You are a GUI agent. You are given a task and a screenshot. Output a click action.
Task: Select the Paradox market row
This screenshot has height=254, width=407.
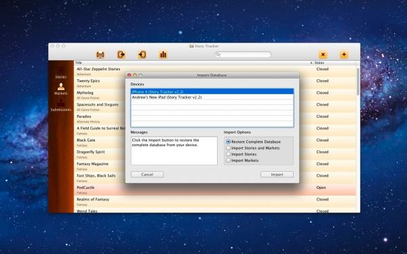(215, 119)
